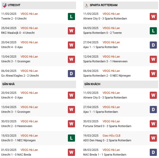159x158 pixels.
Task: Click the Sparta Rotterdam club logo
Action: point(86,5)
